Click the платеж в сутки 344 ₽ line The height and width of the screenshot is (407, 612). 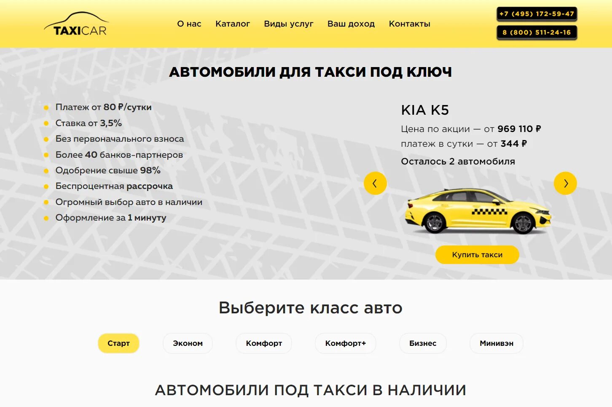click(464, 144)
